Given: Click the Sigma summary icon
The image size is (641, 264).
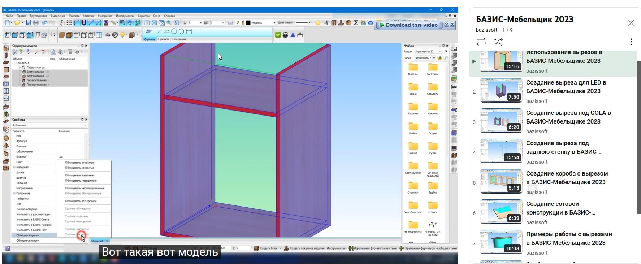Looking at the screenshot, I should (x=356, y=23).
